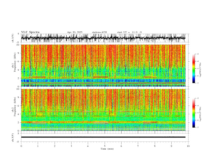Click the '0' tick on the time axis
212x164 pixels.
21,146
